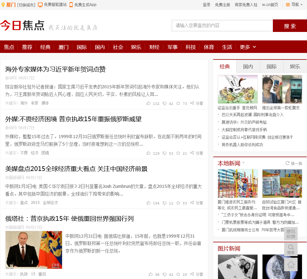Star the 外媒:不畏经济困境 article (21)
Screen dimensions: 307x279
[178, 153]
